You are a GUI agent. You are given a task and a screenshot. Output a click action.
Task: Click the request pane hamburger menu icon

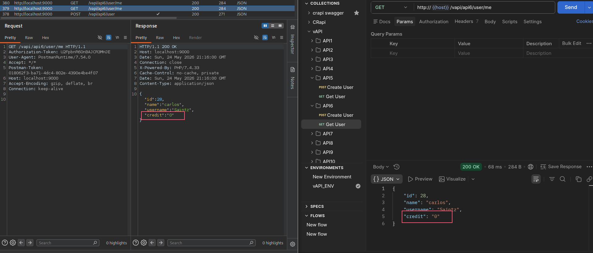pyautogui.click(x=125, y=37)
